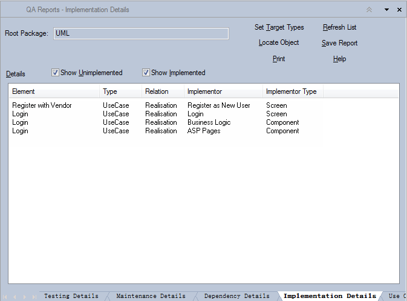
Task: Click Locate Object
Action: click(x=279, y=43)
